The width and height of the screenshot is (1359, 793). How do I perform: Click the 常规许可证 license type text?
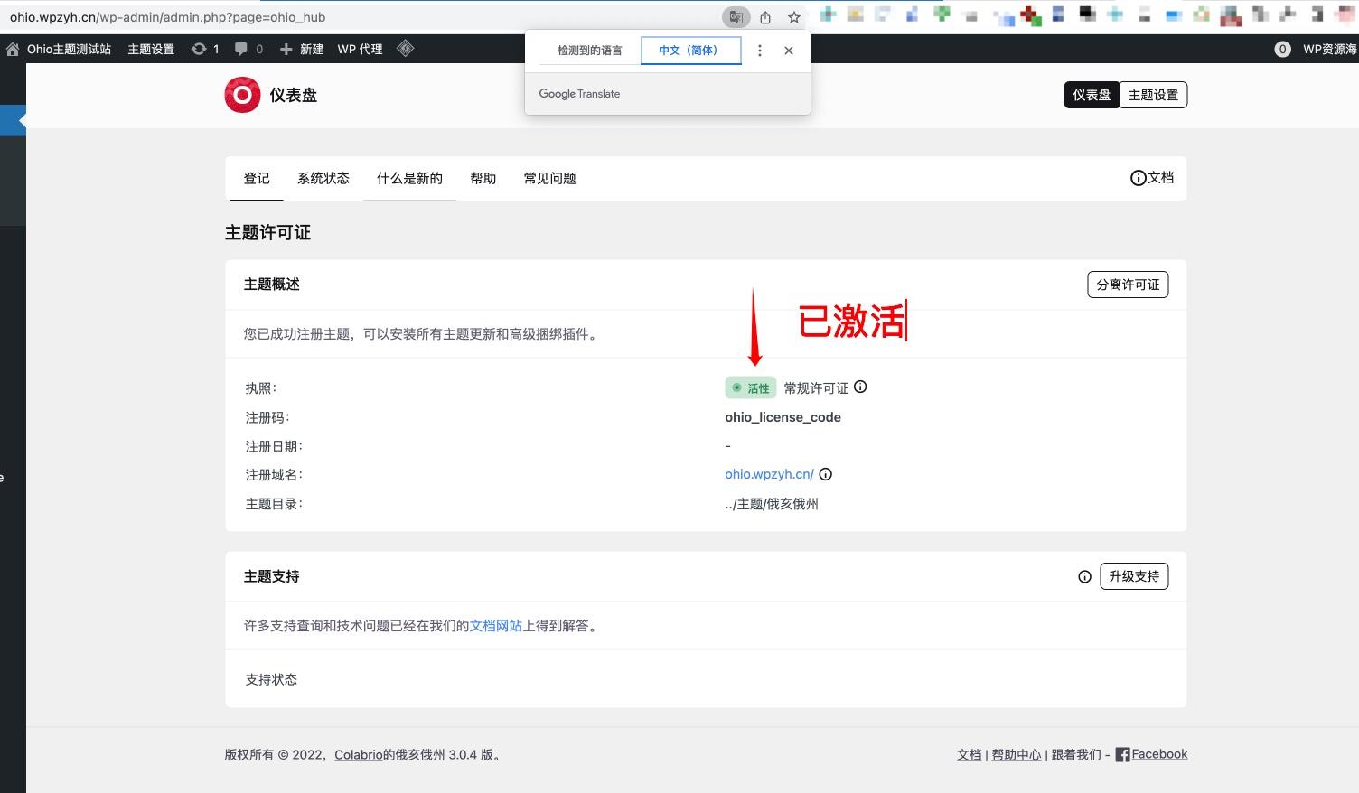point(816,388)
